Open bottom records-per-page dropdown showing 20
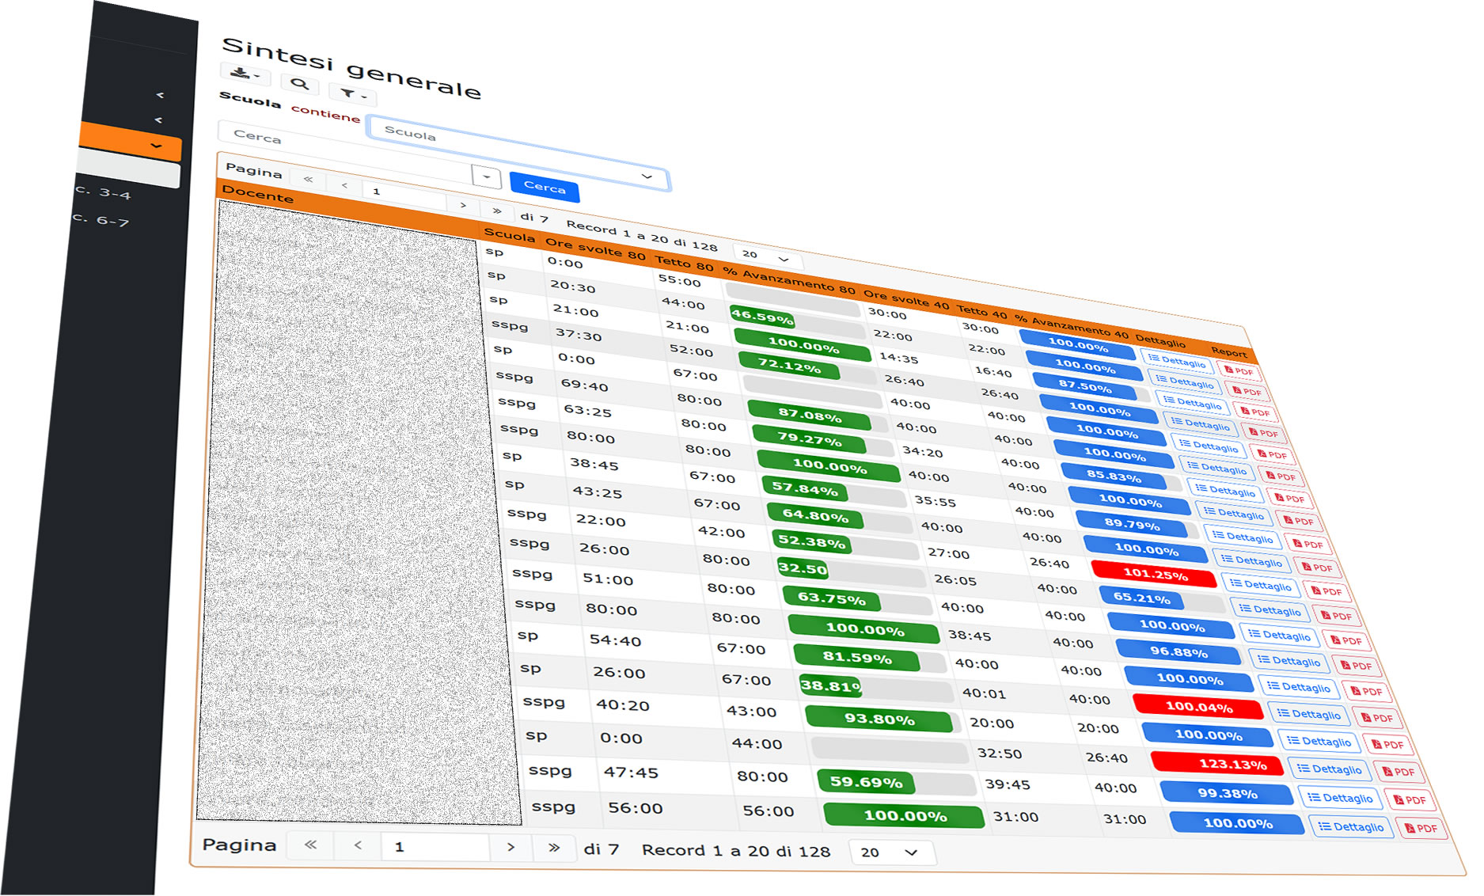 pyautogui.click(x=892, y=852)
